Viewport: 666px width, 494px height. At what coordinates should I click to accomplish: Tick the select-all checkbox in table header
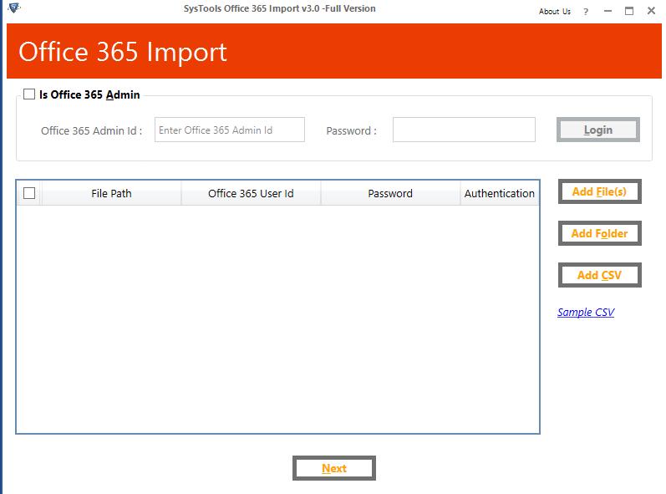click(29, 193)
